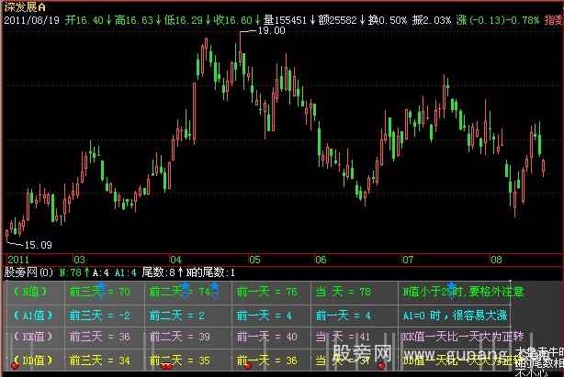Click A1值 cell 前二天 = 2

click(177, 316)
